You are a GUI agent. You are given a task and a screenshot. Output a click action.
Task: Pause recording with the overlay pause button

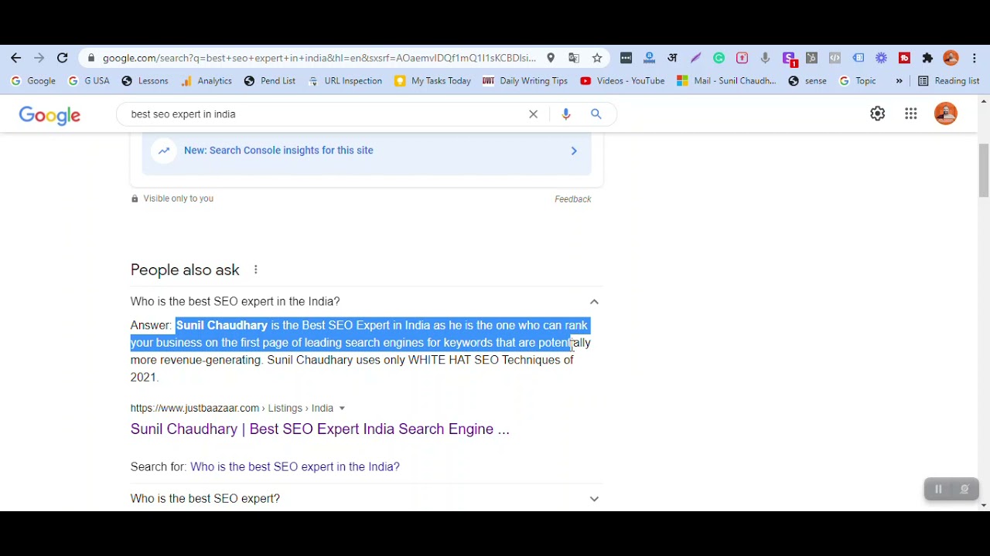(x=938, y=489)
